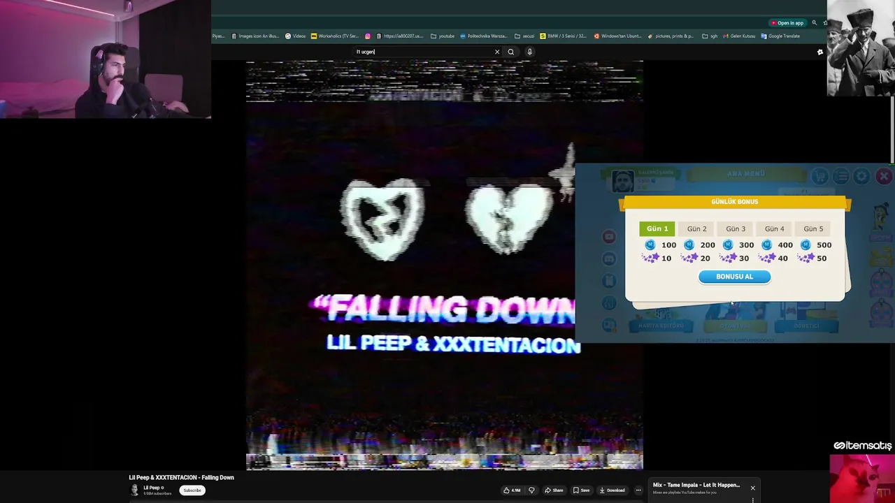
Task: Open the Gelen Kutusu Gmail bookmark
Action: (739, 36)
